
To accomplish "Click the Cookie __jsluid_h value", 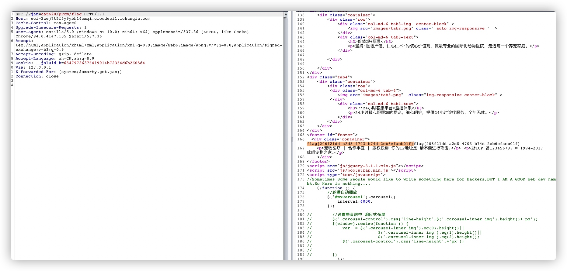I will [x=104, y=63].
